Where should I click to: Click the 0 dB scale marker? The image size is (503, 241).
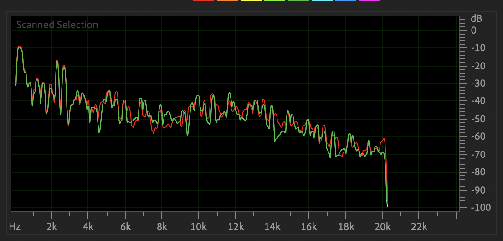tap(474, 30)
